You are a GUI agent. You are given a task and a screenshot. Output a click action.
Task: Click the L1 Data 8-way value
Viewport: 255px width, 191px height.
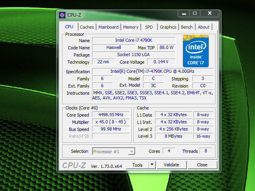pyautogui.click(x=203, y=115)
